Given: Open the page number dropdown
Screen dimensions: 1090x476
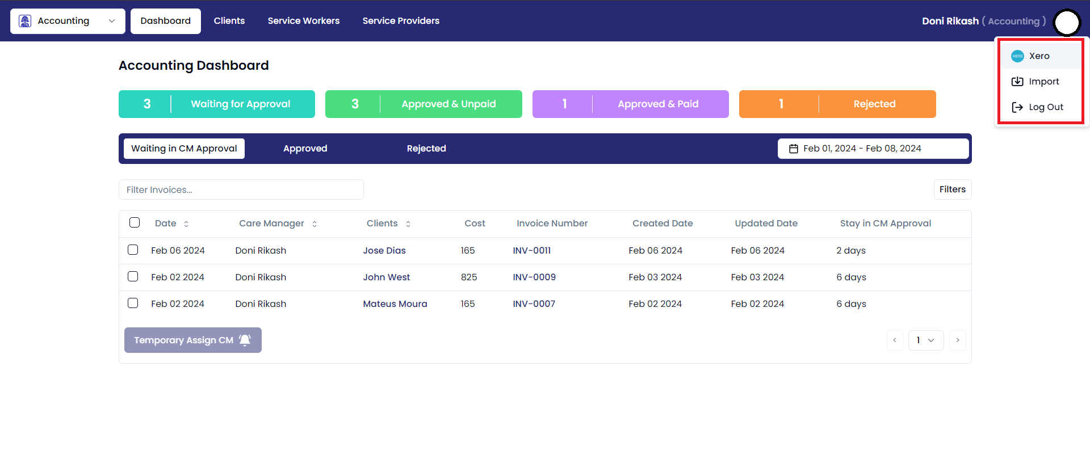Looking at the screenshot, I should [925, 340].
